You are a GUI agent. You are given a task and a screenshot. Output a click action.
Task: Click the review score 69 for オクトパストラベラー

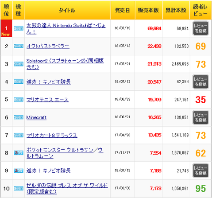click(x=200, y=47)
